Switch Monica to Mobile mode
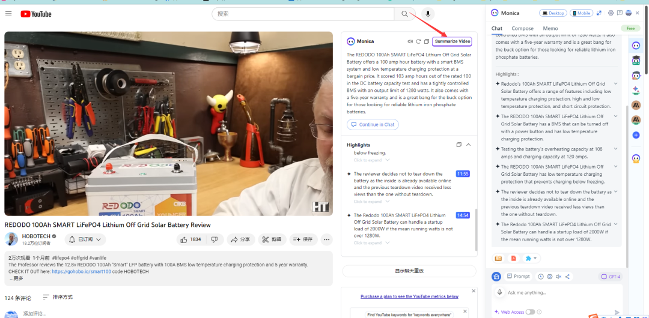Screen dimensions: 649x318 coord(581,13)
